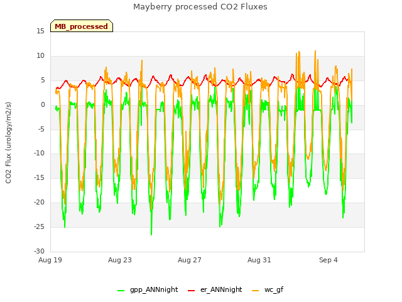This screenshot has width=402, height=302.
Task: Click the -15 y-axis tick label
Action: (x=40, y=178)
